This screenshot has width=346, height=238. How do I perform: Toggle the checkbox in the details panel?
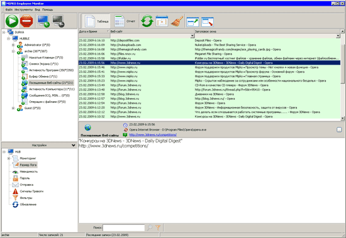click(339, 129)
